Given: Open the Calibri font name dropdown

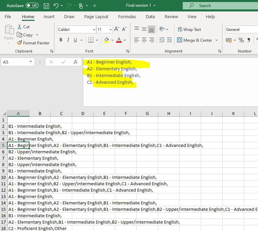Looking at the screenshot, I should (x=94, y=30).
